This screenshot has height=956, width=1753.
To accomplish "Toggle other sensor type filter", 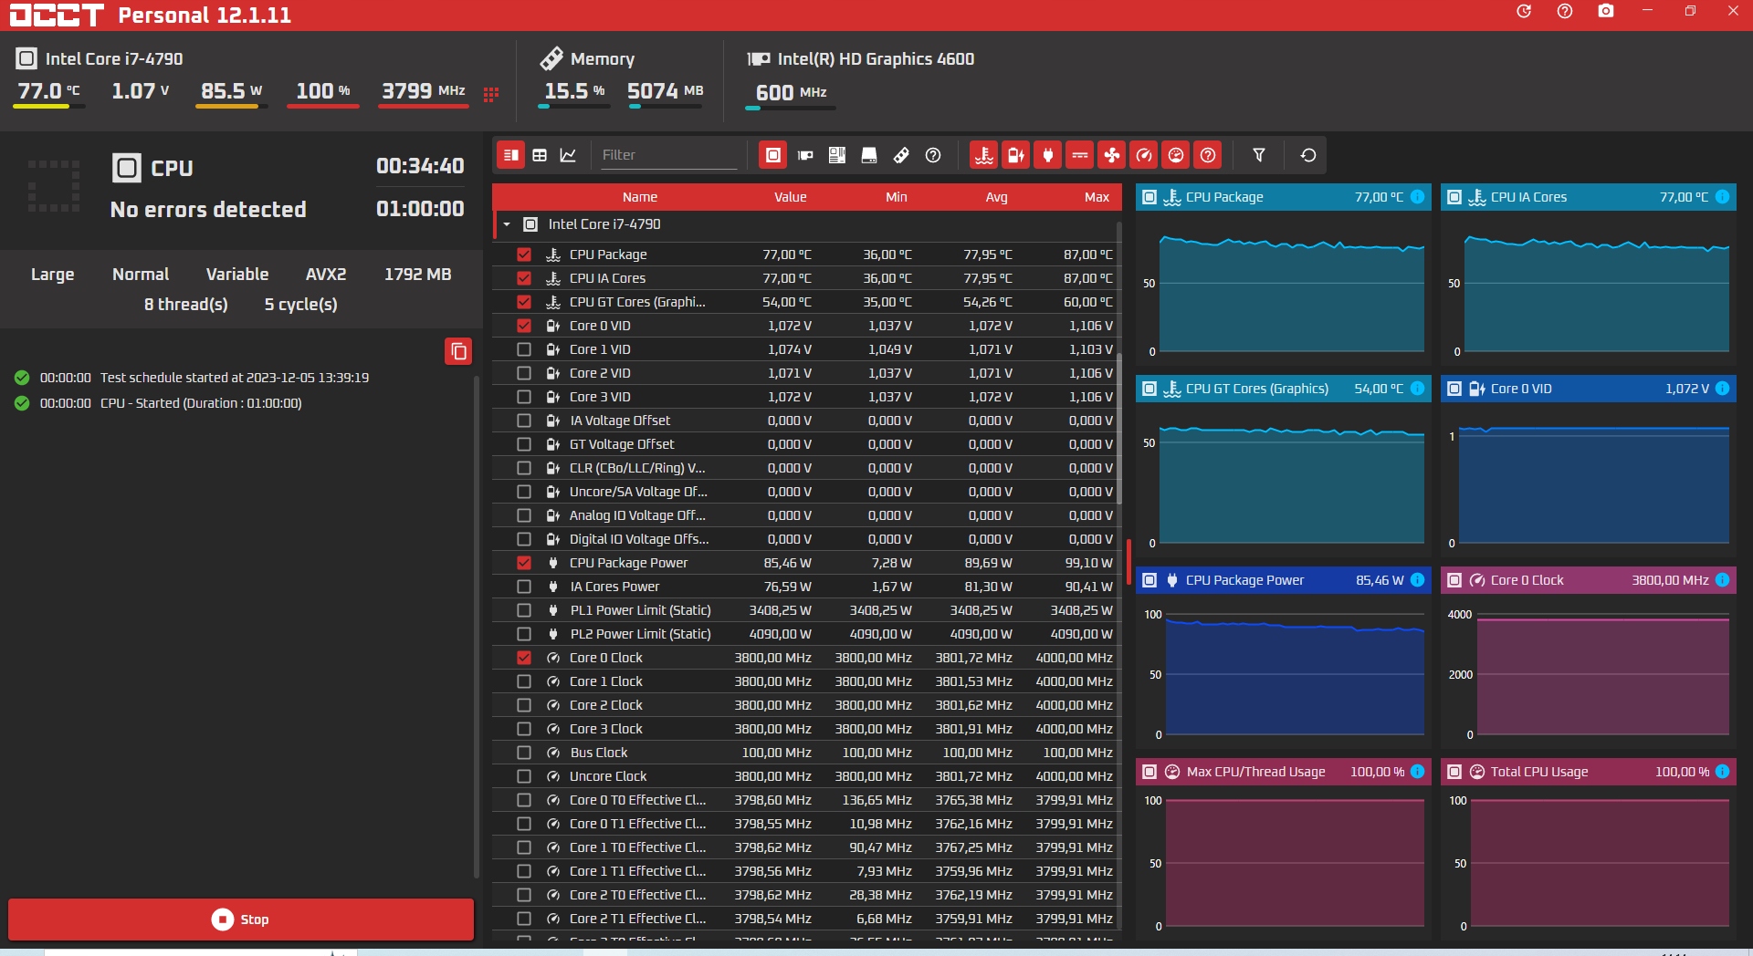I will [1208, 155].
